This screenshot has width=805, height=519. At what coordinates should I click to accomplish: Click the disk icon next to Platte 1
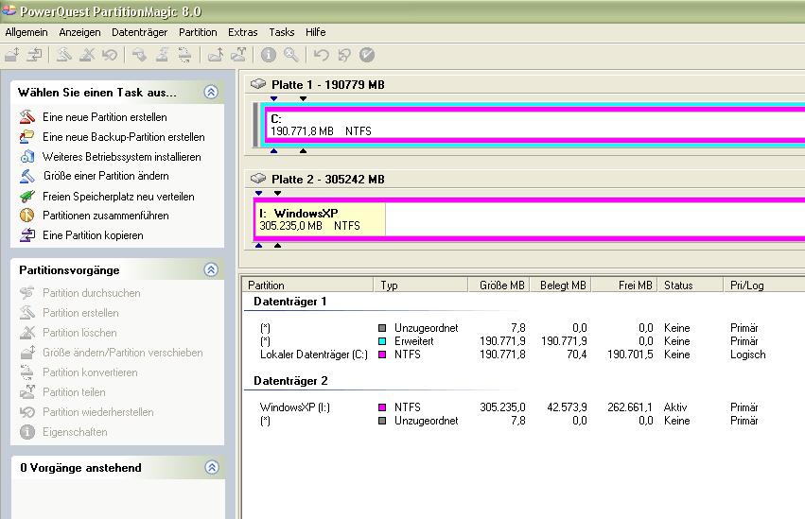tap(258, 83)
